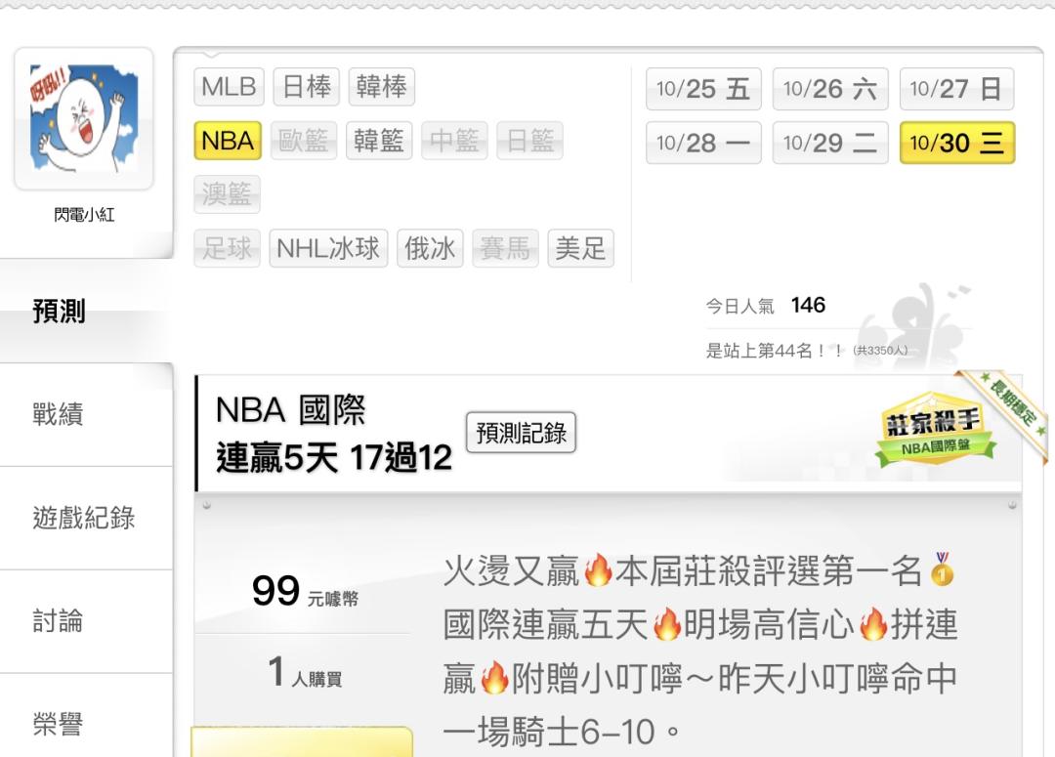Select the NHL冰球 filter
Viewport: 1055px width, 757px height.
coord(328,248)
